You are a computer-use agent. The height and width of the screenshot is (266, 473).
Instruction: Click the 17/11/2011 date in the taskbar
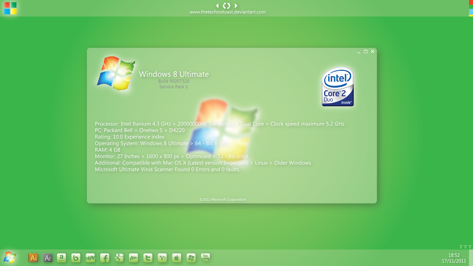(454, 261)
